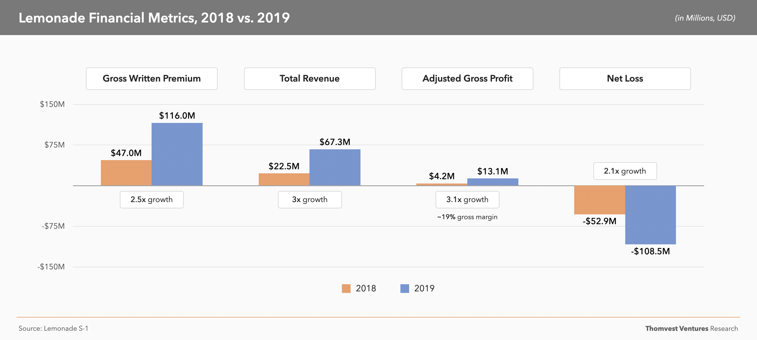Image resolution: width=757 pixels, height=340 pixels.
Task: Click the Net Loss label box
Action: pos(625,79)
